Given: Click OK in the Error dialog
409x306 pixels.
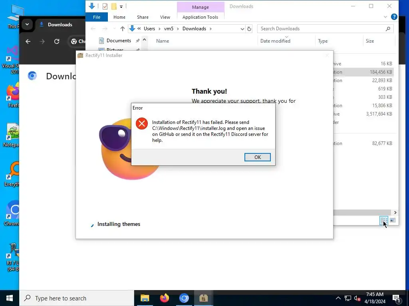Looking at the screenshot, I should [257, 157].
